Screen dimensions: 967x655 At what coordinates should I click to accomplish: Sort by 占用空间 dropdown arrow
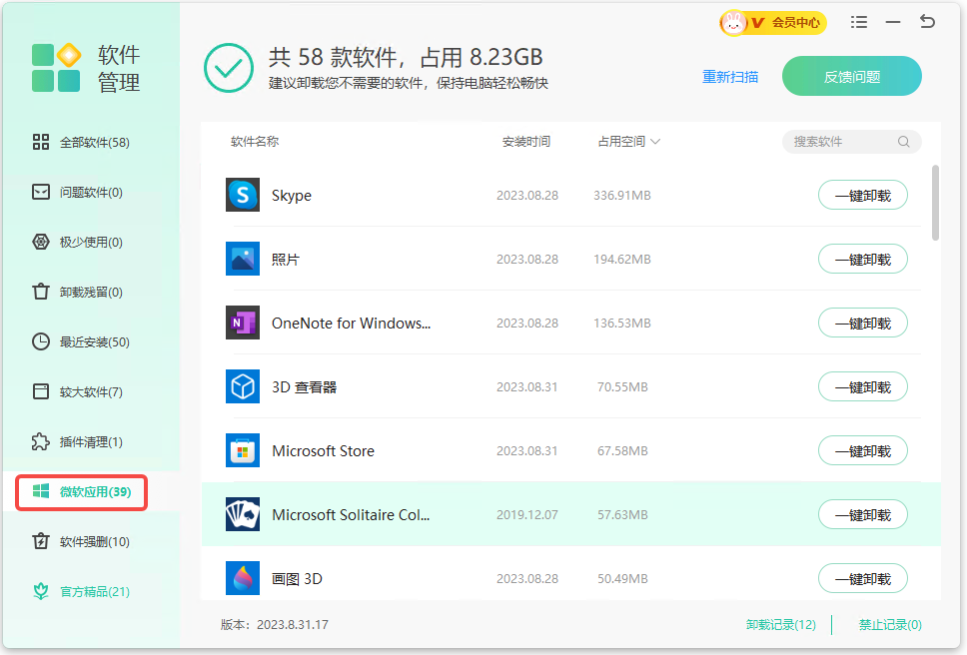click(x=655, y=142)
